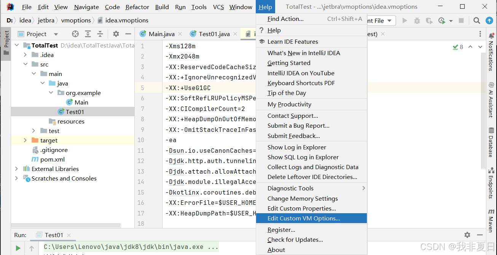Expand External Libraries node

tap(16, 169)
